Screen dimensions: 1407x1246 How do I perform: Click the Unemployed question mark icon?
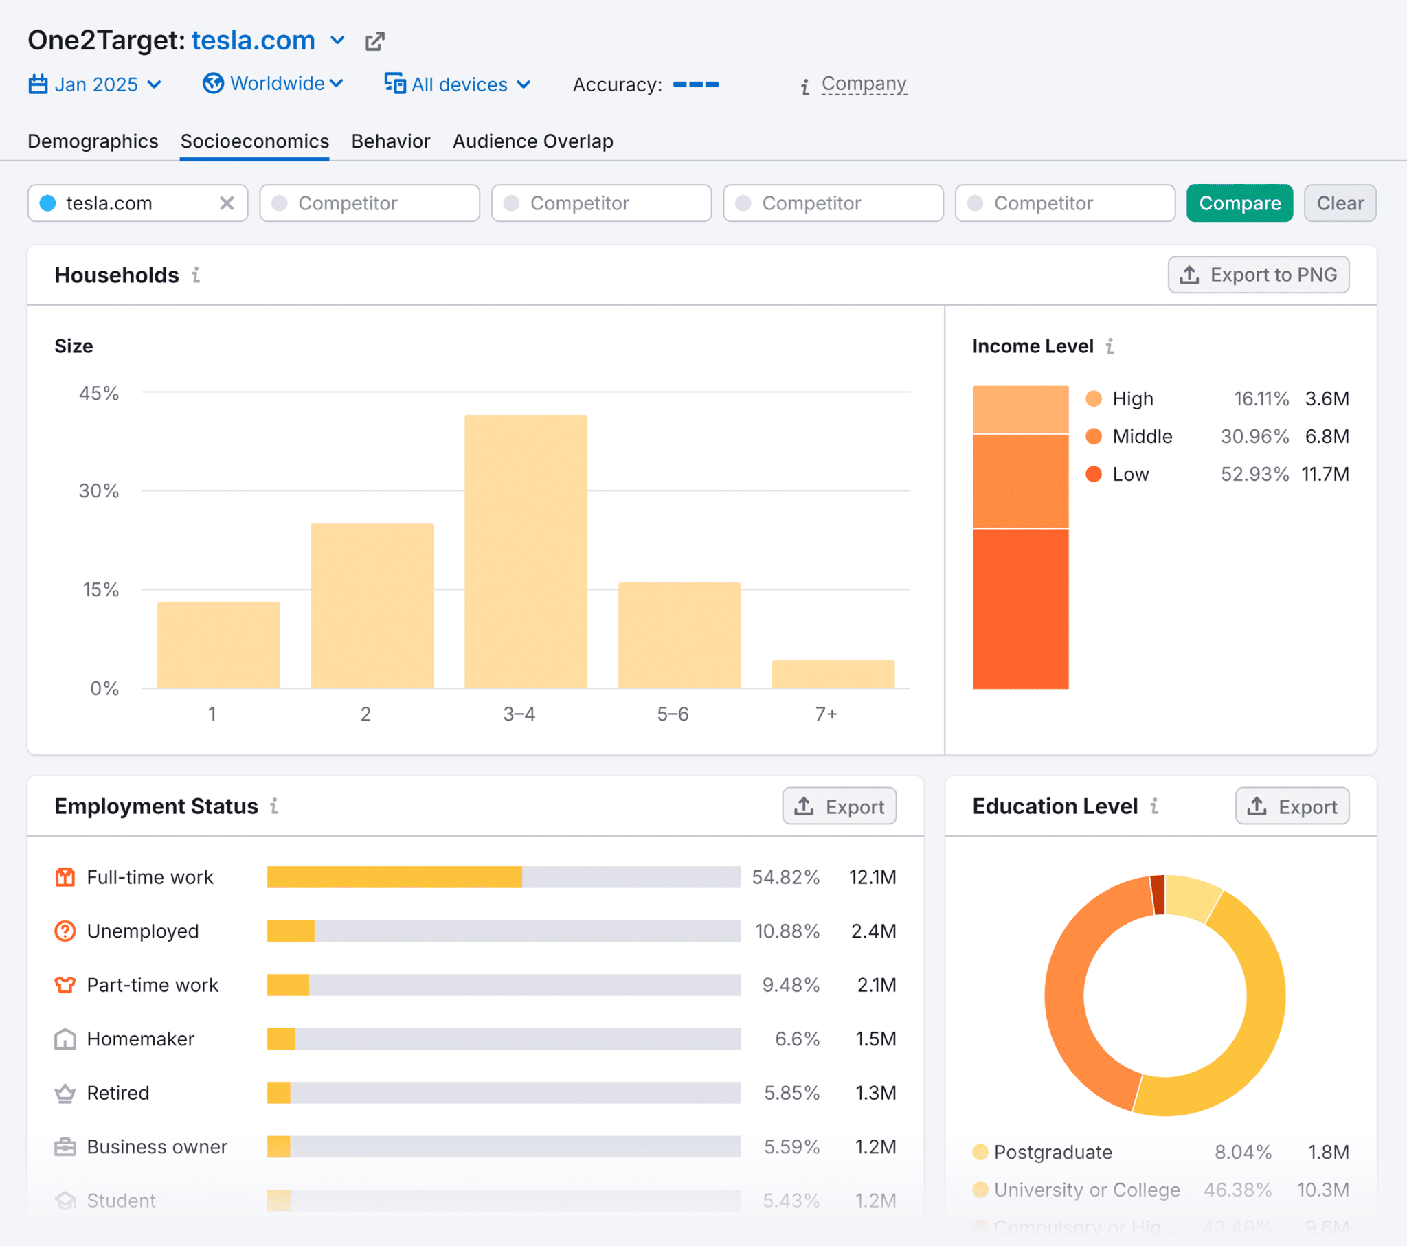coord(65,931)
